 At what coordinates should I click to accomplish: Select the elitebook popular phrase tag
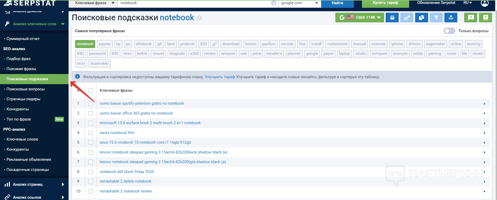144,44
